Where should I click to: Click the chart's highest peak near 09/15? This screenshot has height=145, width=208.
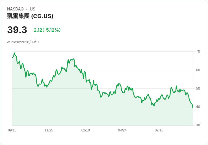click(14, 53)
